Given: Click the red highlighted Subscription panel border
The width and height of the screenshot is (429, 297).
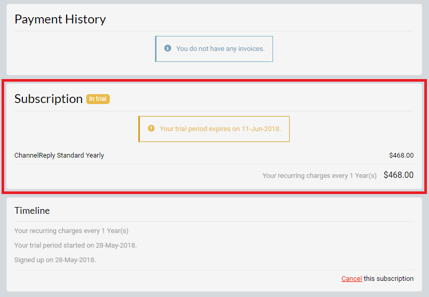Looking at the screenshot, I should point(214,81).
